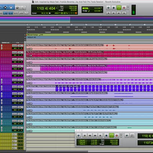The width and height of the screenshot is (153, 153).
Task: Click green readout on bottom yellow track
Action: [20, 148]
